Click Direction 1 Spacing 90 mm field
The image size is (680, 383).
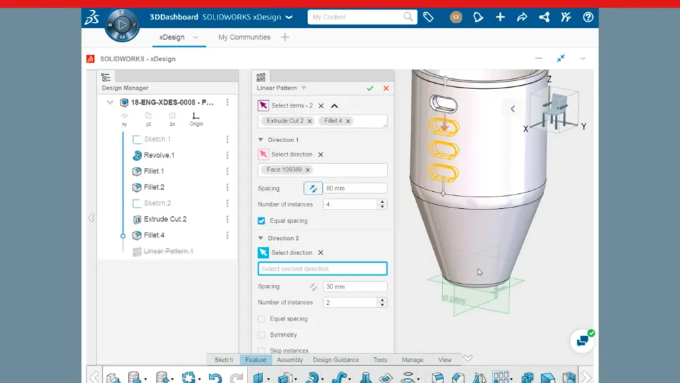point(355,188)
